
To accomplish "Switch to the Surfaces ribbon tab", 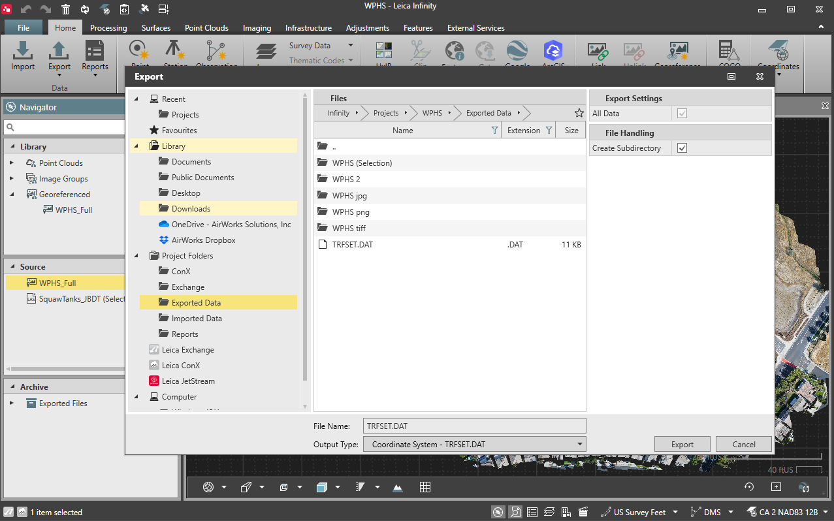I will click(156, 28).
